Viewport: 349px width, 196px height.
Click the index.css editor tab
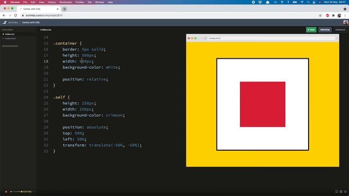(46, 29)
